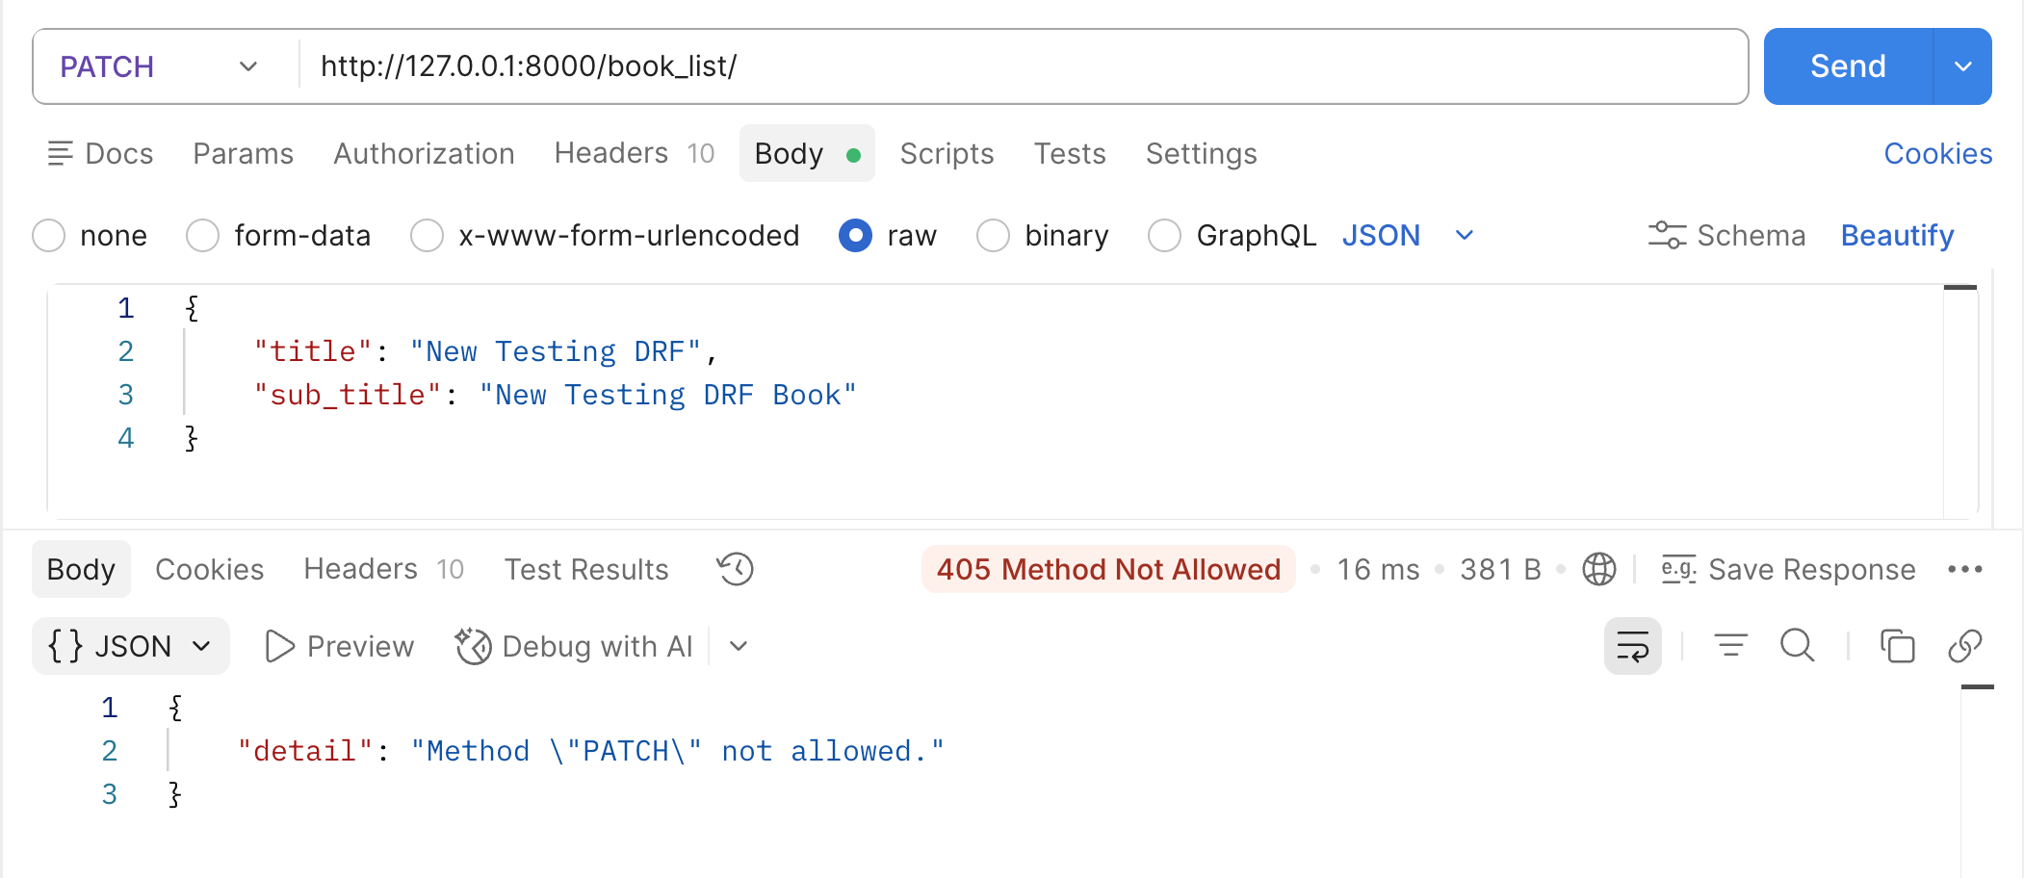2024x878 pixels.
Task: Open the Scripts tab
Action: point(947,153)
